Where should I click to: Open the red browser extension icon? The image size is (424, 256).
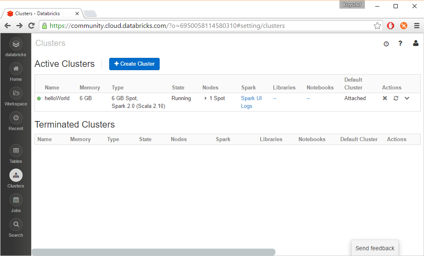pos(390,26)
